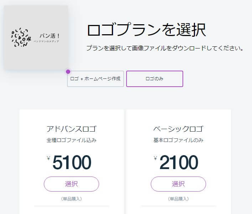Click the ¥5100 price
Image resolution: width=252 pixels, height=214 pixels.
[69, 162]
